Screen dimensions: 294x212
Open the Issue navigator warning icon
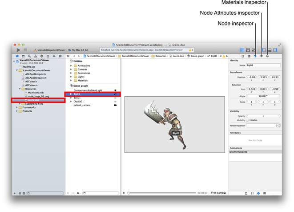tap(36, 56)
